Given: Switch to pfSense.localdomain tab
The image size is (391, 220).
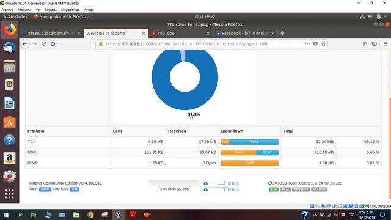Looking at the screenshot, I should (51, 33).
